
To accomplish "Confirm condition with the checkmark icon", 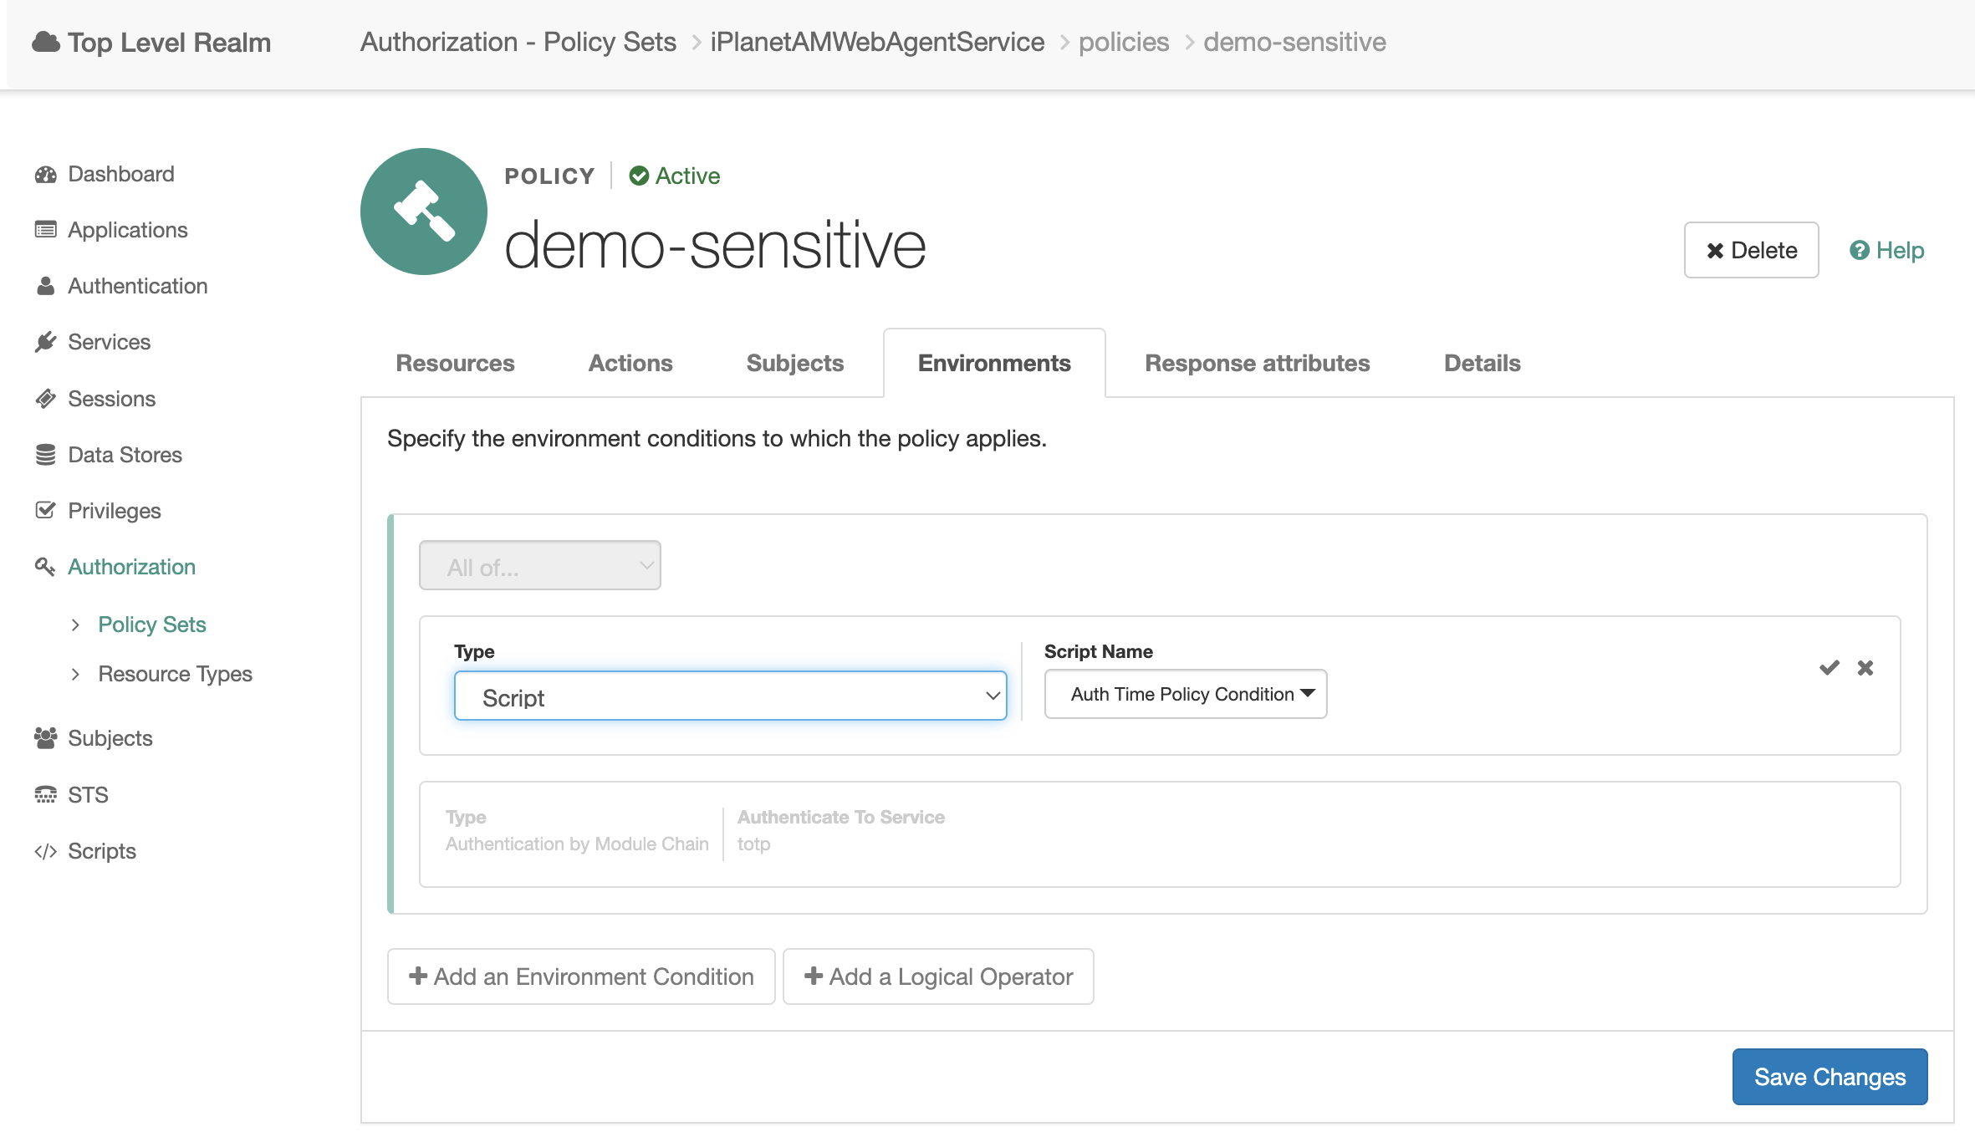I will click(1829, 667).
